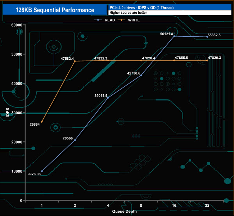Select the 47832.3 write data label
234x216 pixels.
click(100, 58)
